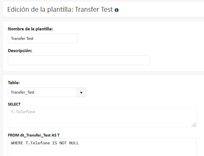Viewport: 204px width, 156px height.
Task: Open the Tabla dropdown arrow
Action: tap(81, 92)
